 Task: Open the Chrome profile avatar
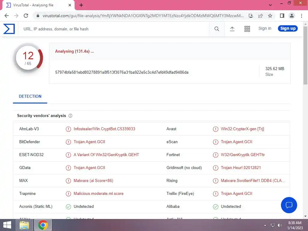point(292,16)
